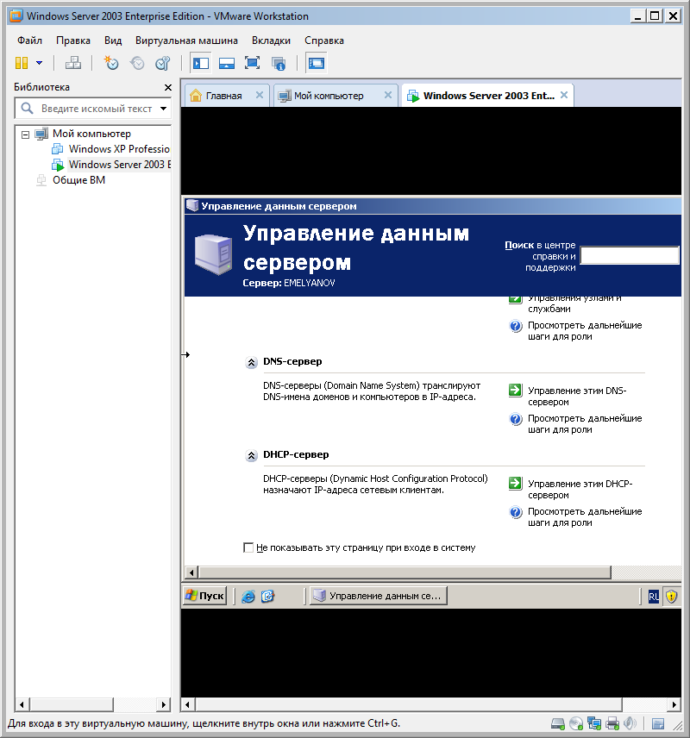Collapse the Мой компьютер tree node
Viewport: 690px width, 738px height.
(25, 134)
